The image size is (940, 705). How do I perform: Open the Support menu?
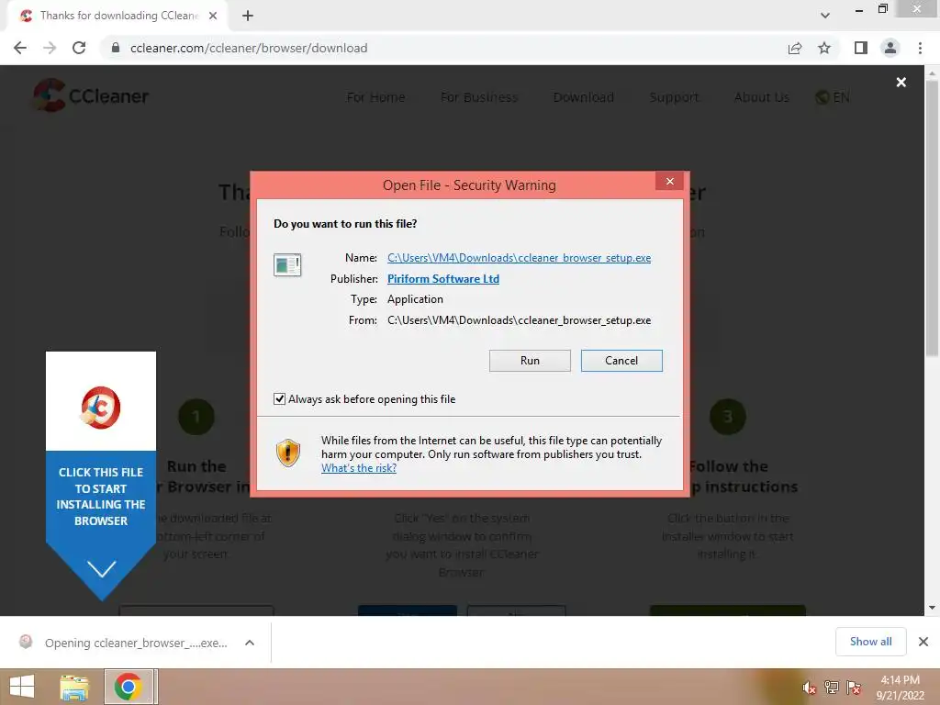coord(674,97)
